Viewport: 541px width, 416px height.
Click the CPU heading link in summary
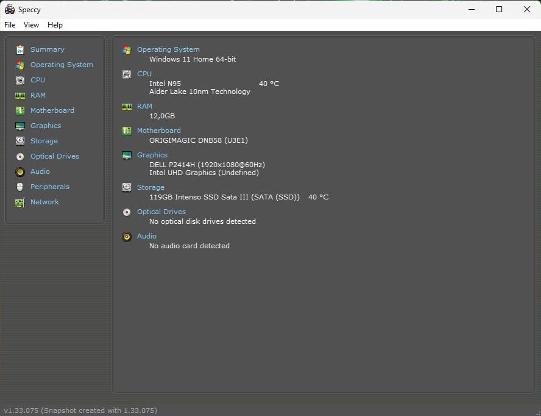click(x=144, y=74)
